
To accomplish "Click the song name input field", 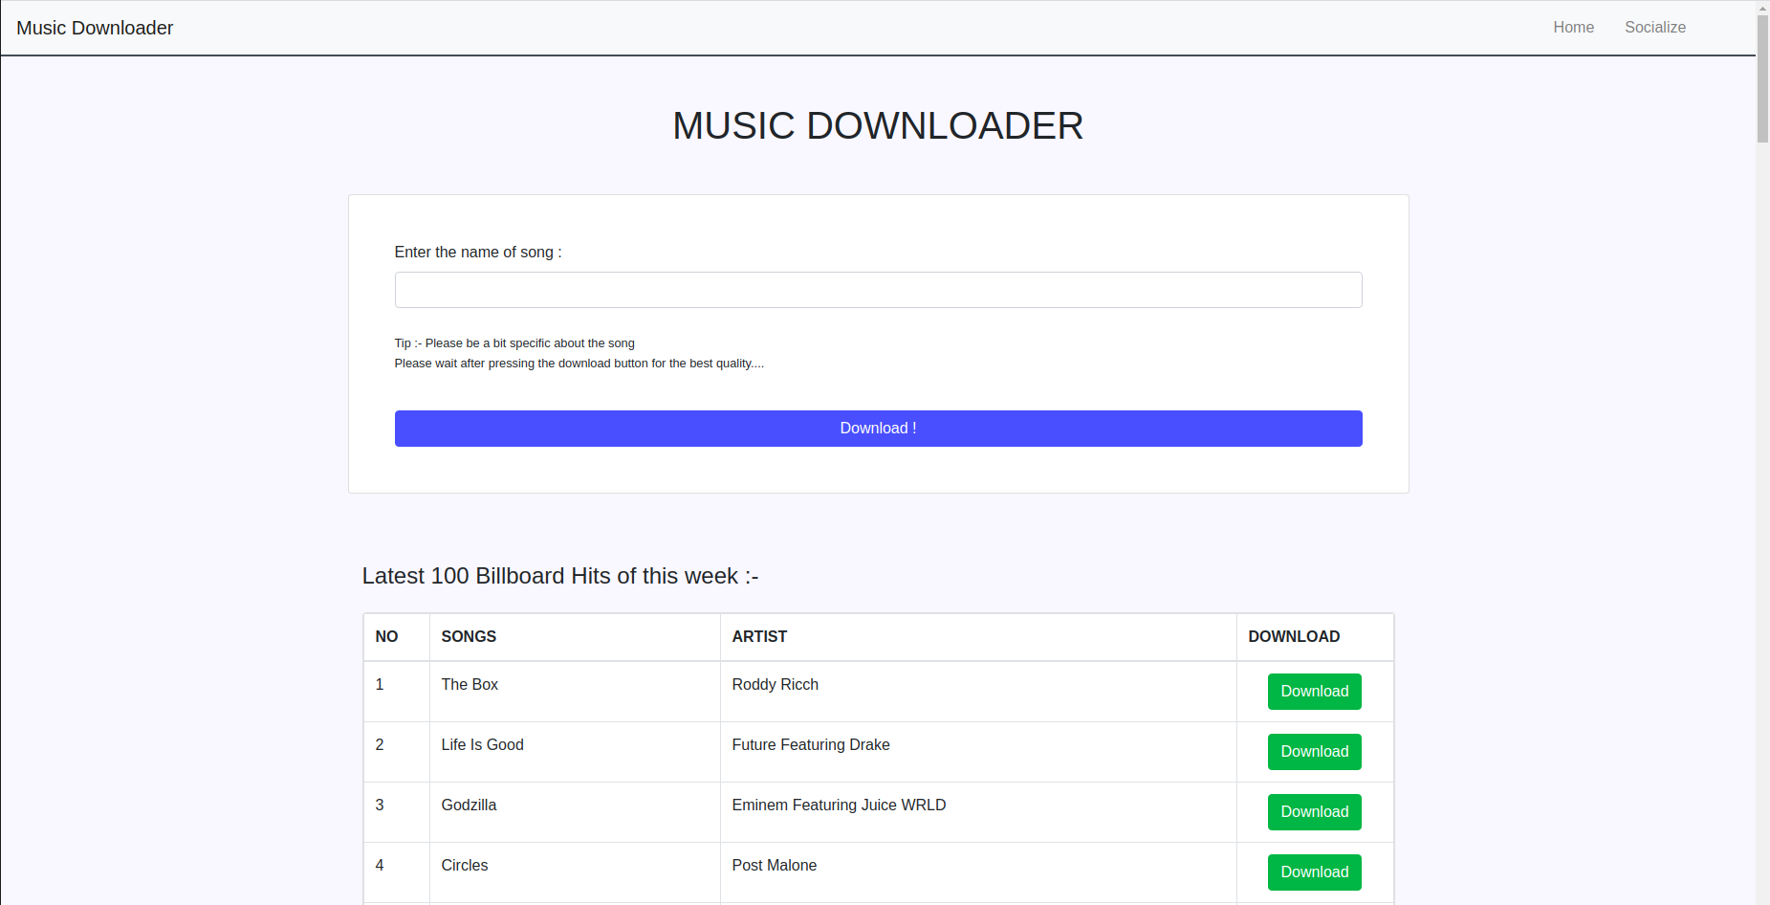I will click(878, 289).
